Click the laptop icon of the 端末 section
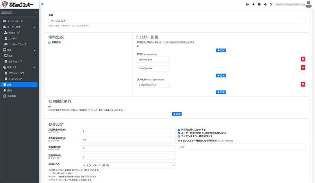 pyautogui.click(x=5, y=50)
